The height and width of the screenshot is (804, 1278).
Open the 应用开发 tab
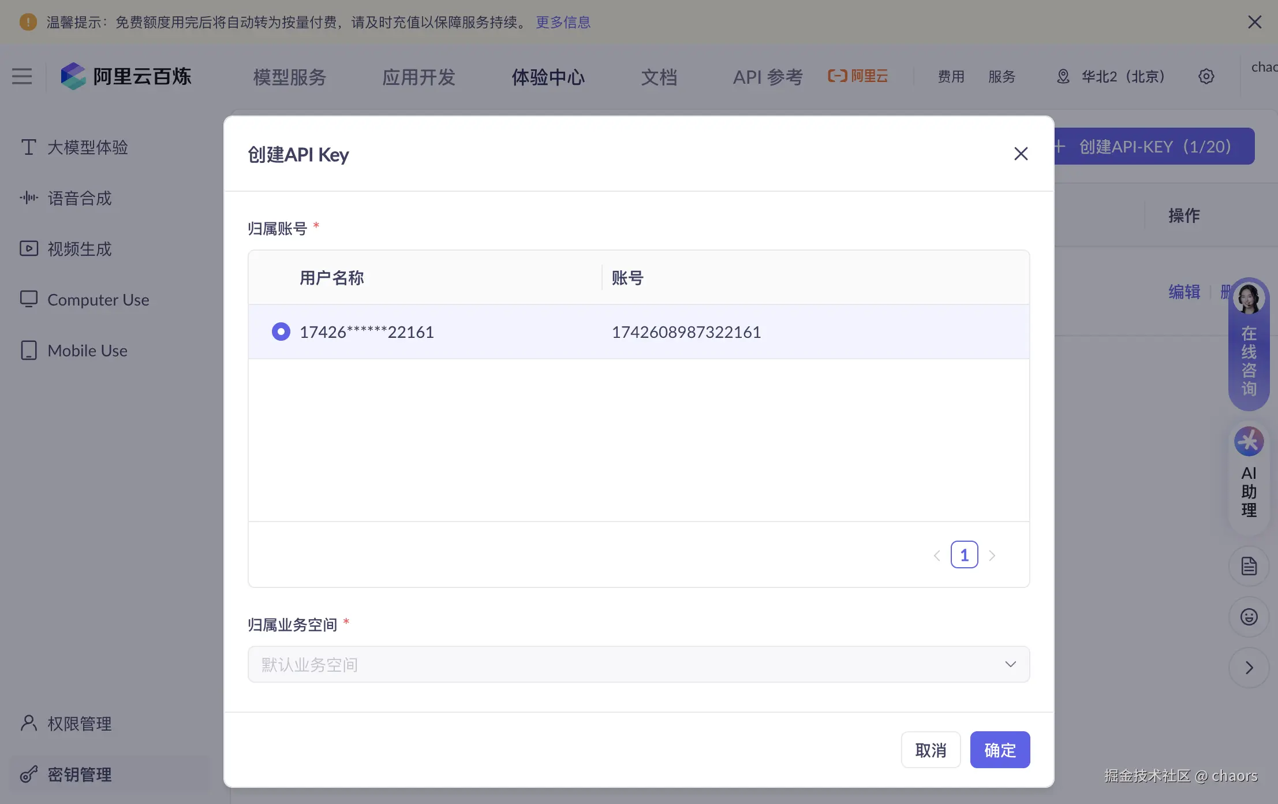418,77
